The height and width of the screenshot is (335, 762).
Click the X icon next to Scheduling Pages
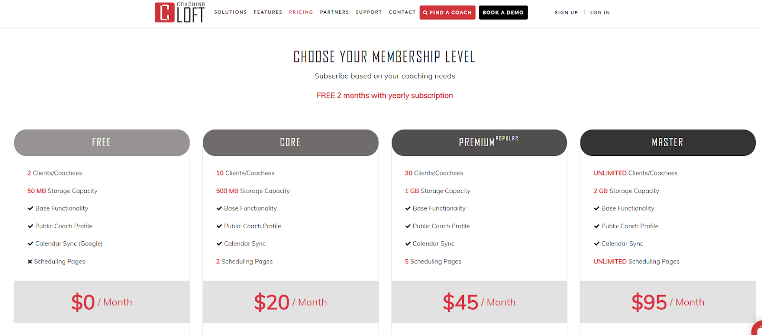[x=30, y=262]
